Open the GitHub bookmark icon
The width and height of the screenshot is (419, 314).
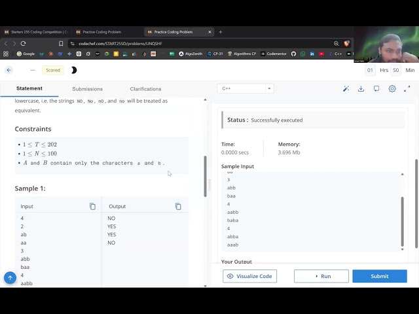[293, 54]
